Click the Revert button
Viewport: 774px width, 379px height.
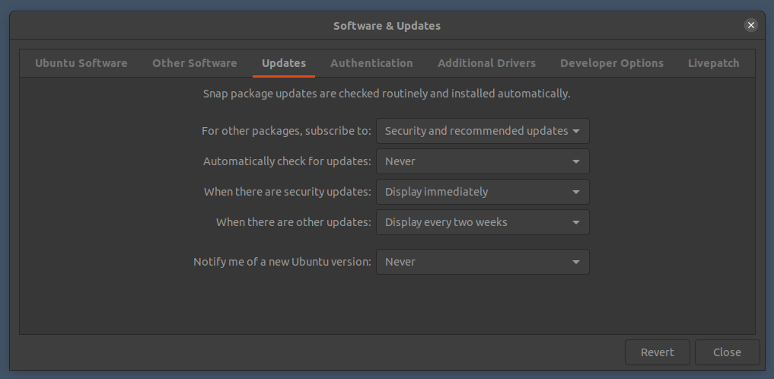pos(657,352)
